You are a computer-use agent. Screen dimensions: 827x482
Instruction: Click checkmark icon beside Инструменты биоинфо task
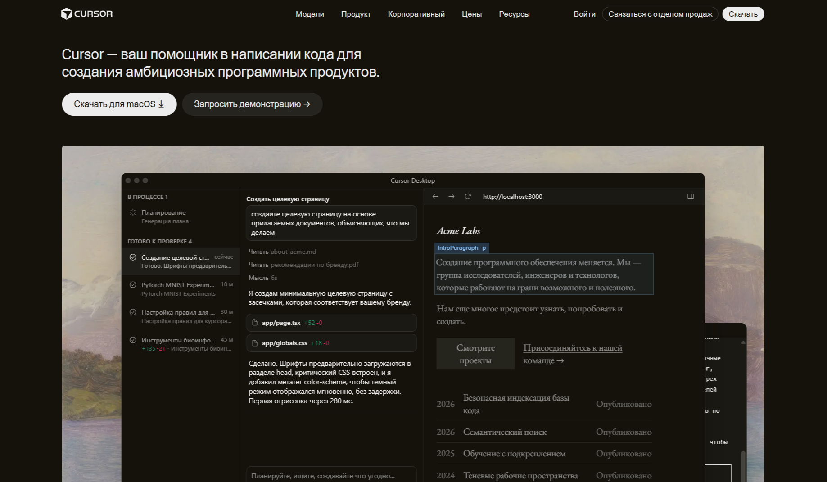click(133, 340)
